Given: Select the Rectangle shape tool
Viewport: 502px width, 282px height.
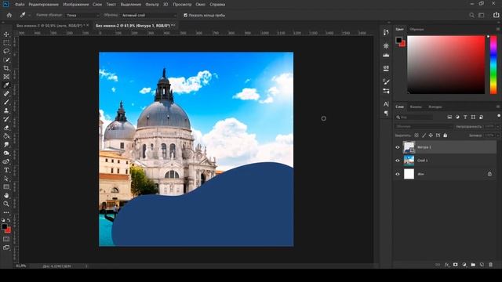Looking at the screenshot, I should (x=6, y=187).
